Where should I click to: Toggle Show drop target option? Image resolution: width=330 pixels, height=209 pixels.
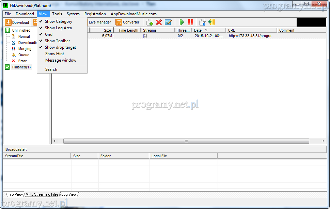[x=60, y=47]
